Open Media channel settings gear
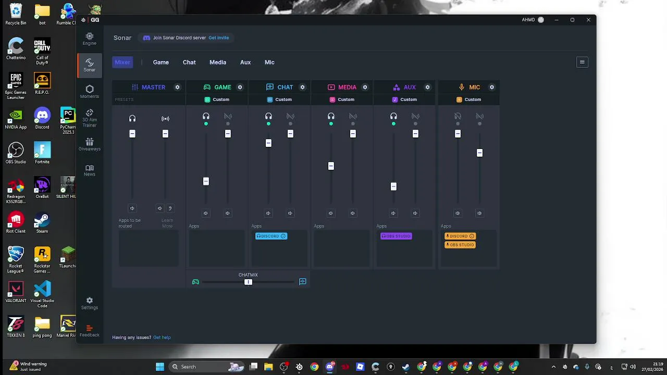The width and height of the screenshot is (667, 375). click(365, 87)
